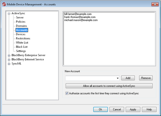
Task: Open the Restrictions tree item
Action: pyautogui.click(x=23, y=38)
